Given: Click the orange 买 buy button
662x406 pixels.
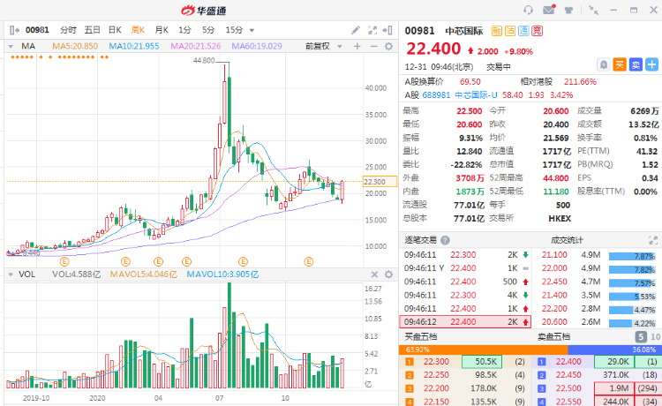Looking at the screenshot, I should pos(620,64).
